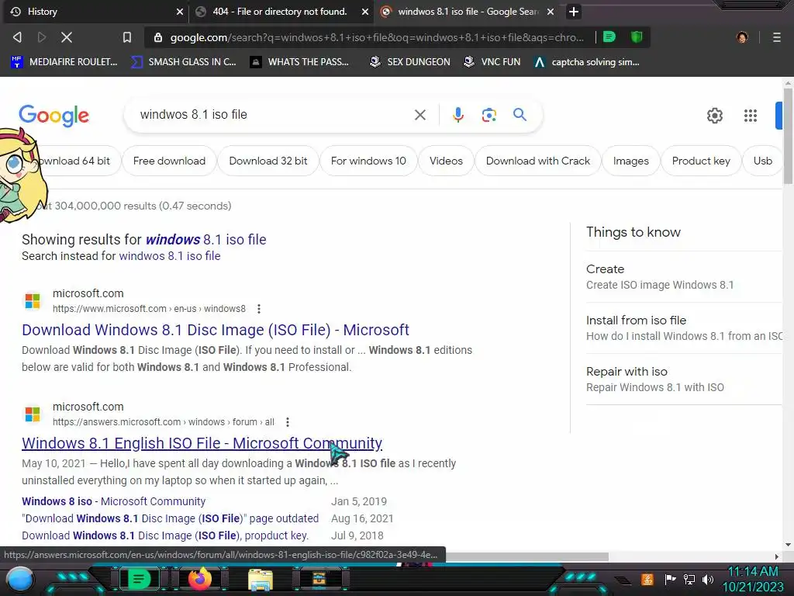794x596 pixels.
Task: Open the Google apps grid
Action: click(751, 116)
